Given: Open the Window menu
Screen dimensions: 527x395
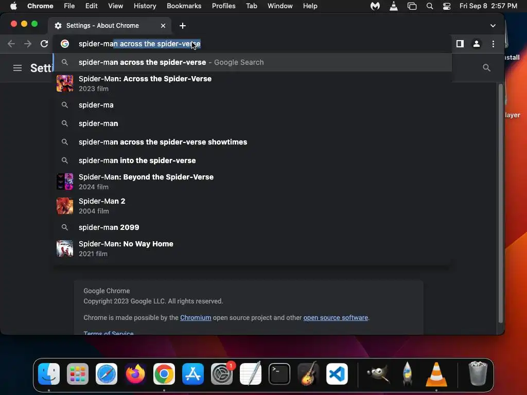Looking at the screenshot, I should [280, 6].
